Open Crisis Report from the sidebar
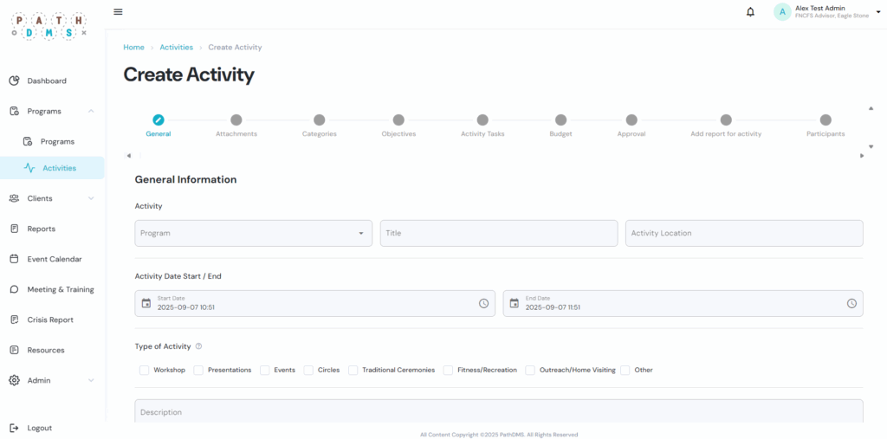Image resolution: width=887 pixels, height=439 pixels. pyautogui.click(x=50, y=320)
